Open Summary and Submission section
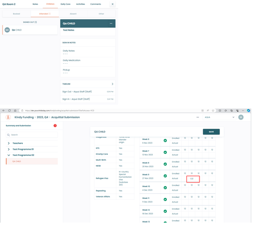259x230 pixels. tap(19, 125)
